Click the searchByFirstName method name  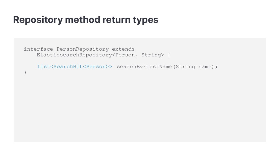coord(144,67)
